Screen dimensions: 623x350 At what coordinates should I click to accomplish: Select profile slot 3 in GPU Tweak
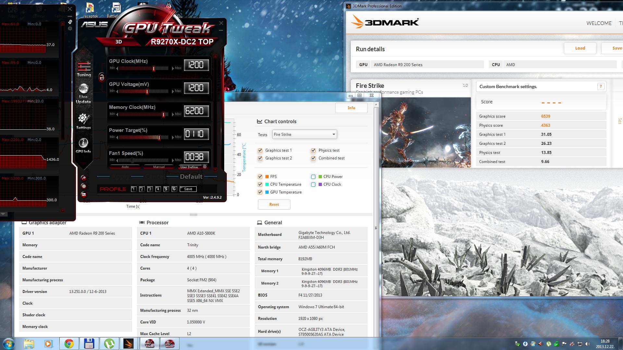click(x=150, y=189)
